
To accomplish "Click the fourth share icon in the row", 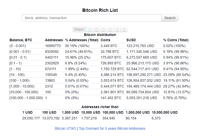I will [x=110, y=30].
